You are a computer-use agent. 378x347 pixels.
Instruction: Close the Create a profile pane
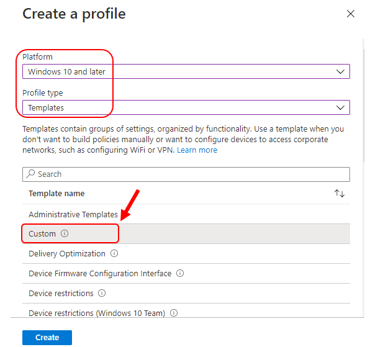[351, 14]
